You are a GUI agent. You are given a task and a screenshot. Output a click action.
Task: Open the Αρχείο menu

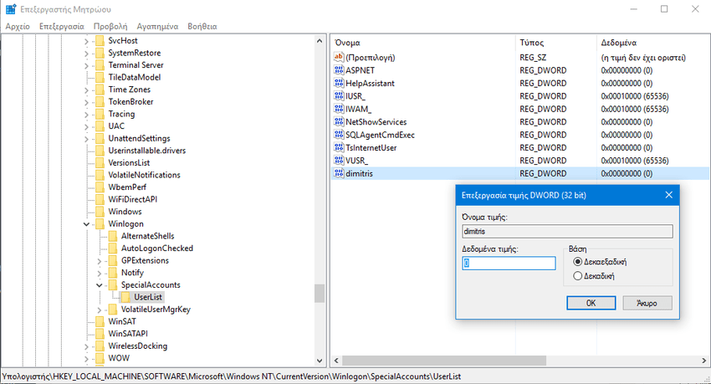coord(18,27)
